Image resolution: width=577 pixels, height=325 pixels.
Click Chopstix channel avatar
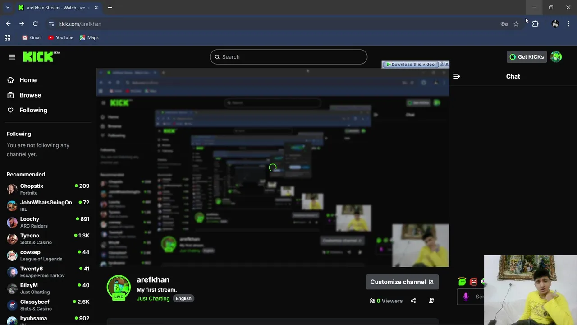[12, 189]
